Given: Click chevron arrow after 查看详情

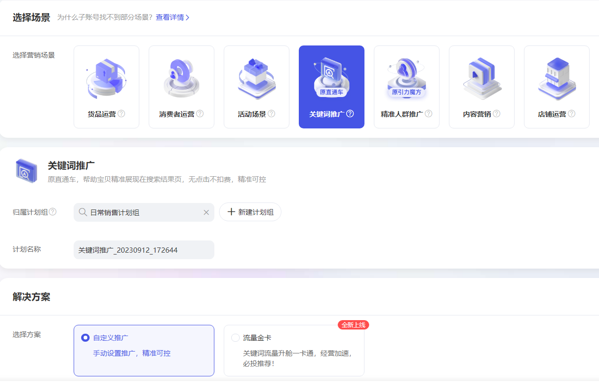Looking at the screenshot, I should (188, 17).
